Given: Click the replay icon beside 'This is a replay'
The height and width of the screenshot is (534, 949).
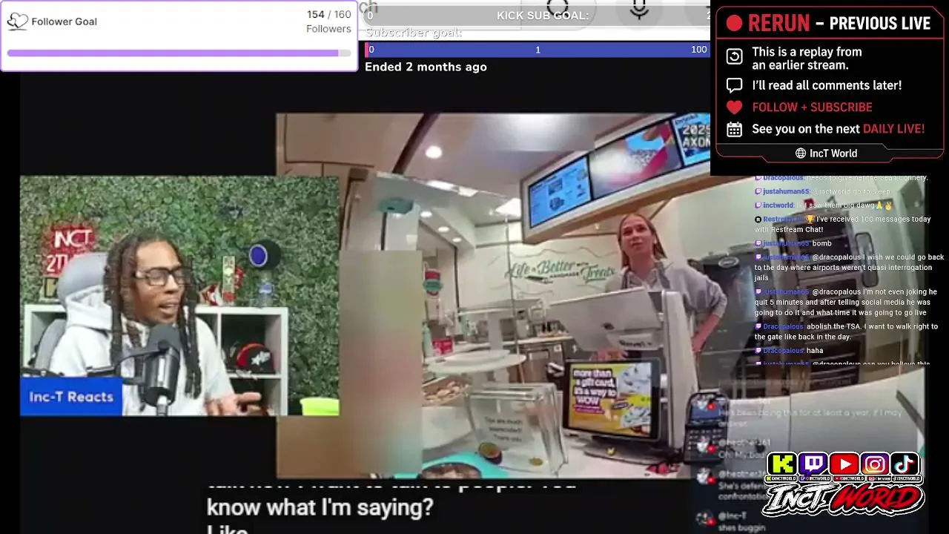Looking at the screenshot, I should point(734,57).
